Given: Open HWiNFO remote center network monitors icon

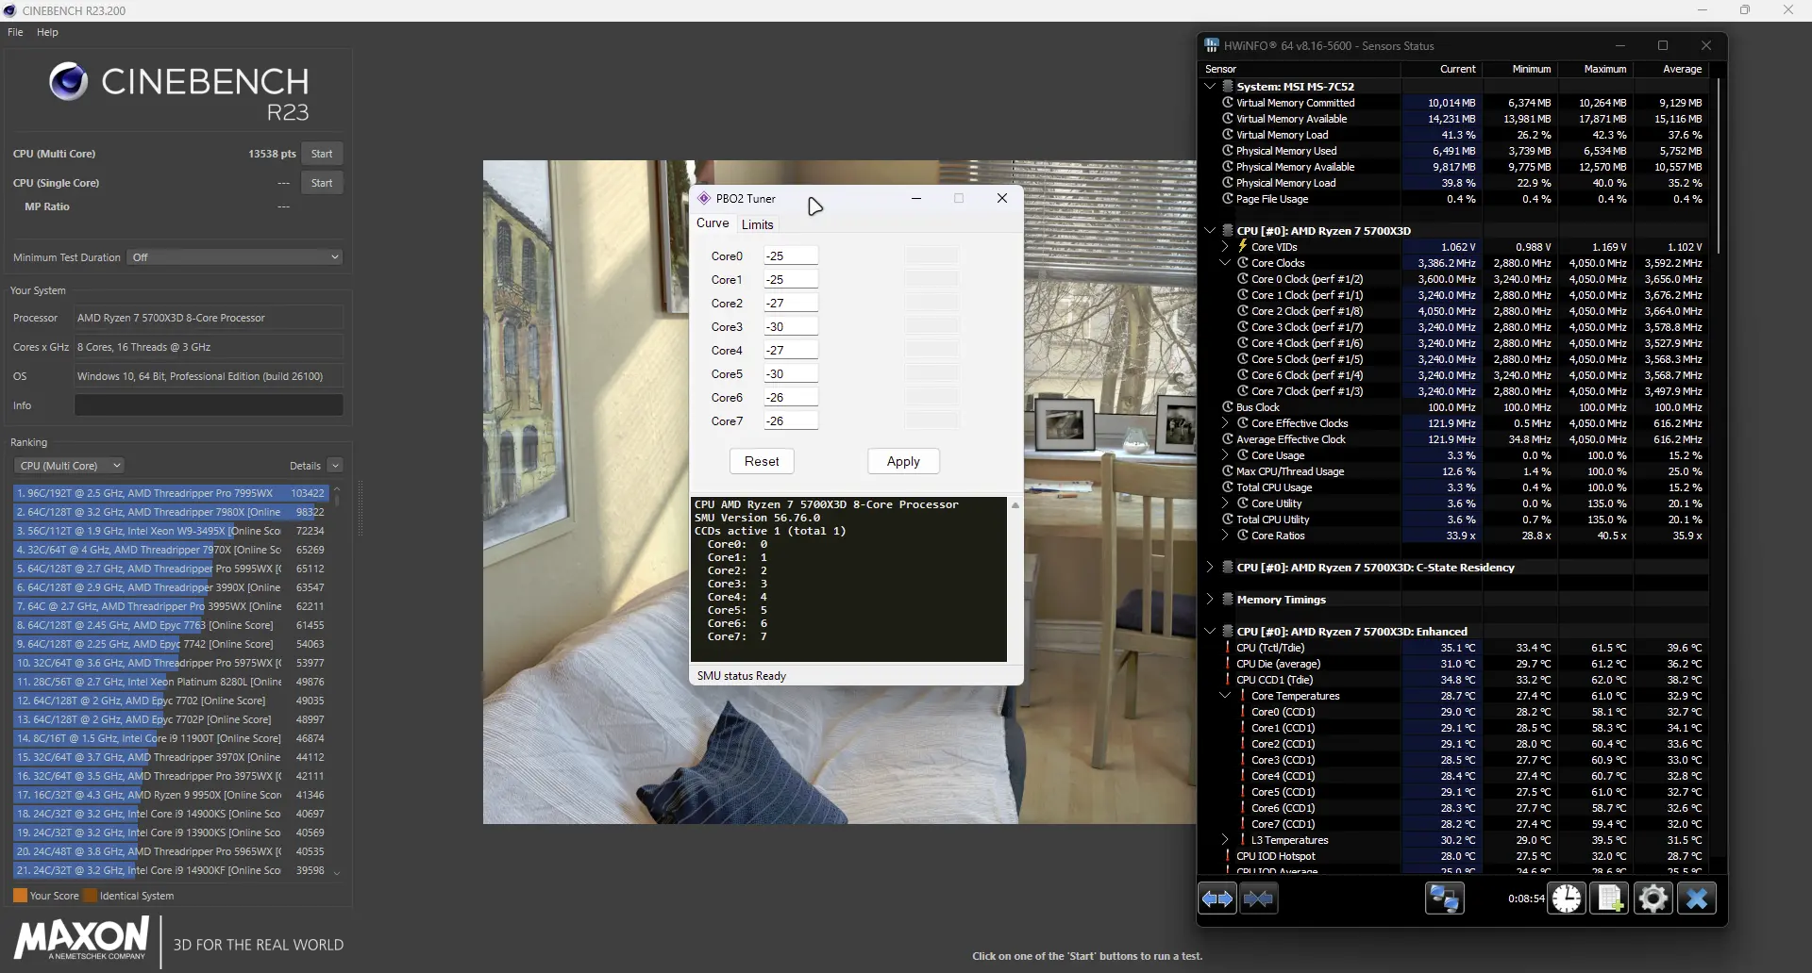Looking at the screenshot, I should [1444, 899].
